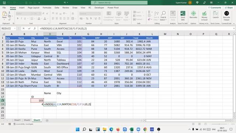Screen dimensions: 236x133
Task: Add a new sheet with plus button
Action: tap(47, 120)
